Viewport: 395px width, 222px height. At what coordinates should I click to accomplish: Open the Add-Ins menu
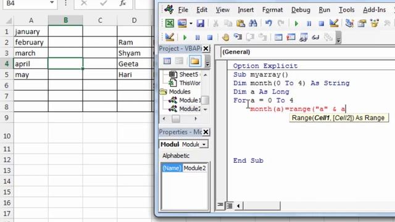pos(374,10)
